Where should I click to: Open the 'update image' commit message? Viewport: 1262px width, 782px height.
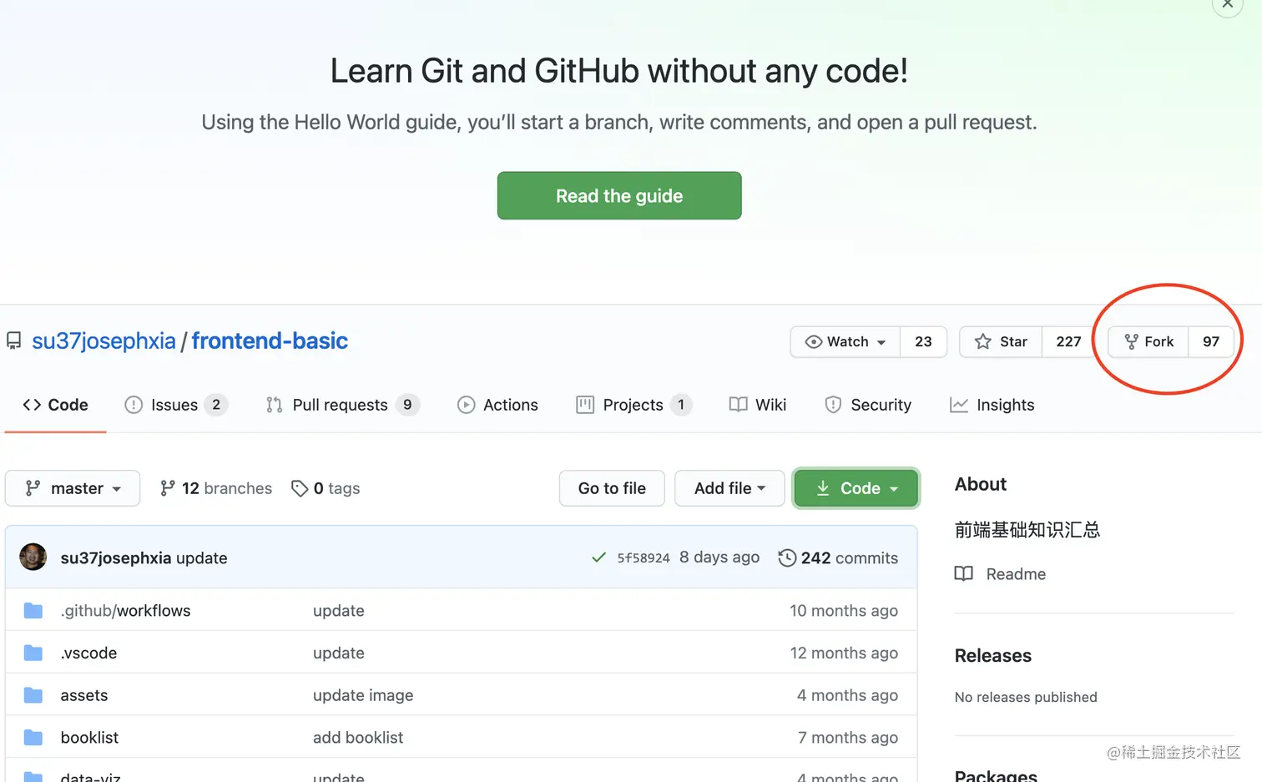pos(363,696)
